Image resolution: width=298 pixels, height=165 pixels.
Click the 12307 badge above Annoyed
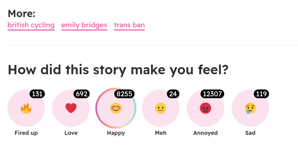coord(212,94)
